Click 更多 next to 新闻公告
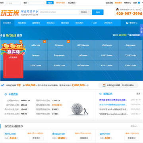The height and width of the screenshot is (143, 143). (x=138, y=94)
